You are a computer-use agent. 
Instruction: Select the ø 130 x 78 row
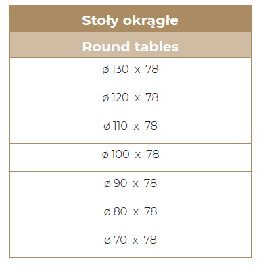[x=130, y=72]
